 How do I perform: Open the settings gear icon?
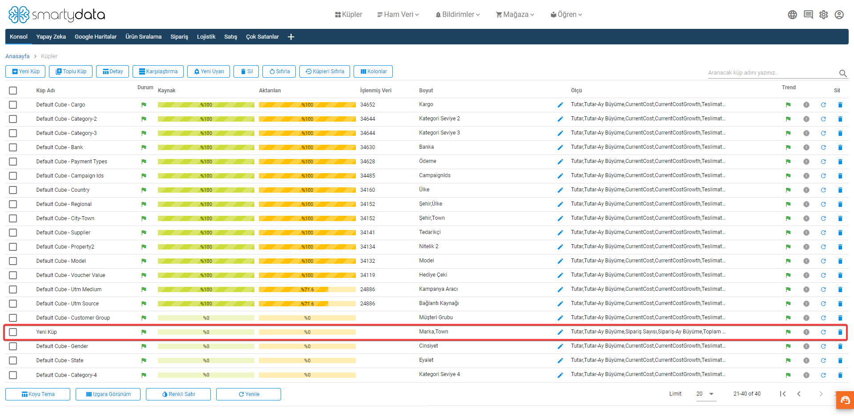click(x=824, y=15)
